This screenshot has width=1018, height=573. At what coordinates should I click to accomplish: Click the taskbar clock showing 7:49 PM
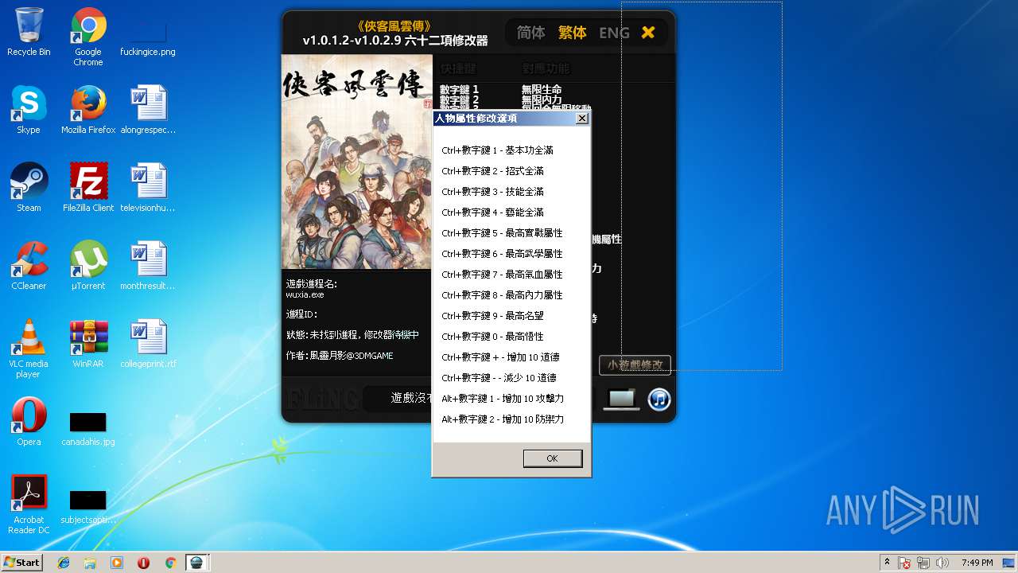click(x=977, y=563)
